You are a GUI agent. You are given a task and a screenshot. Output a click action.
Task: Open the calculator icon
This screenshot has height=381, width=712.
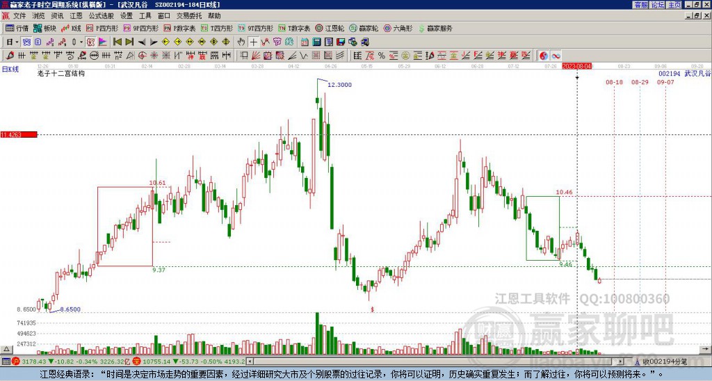point(316,42)
